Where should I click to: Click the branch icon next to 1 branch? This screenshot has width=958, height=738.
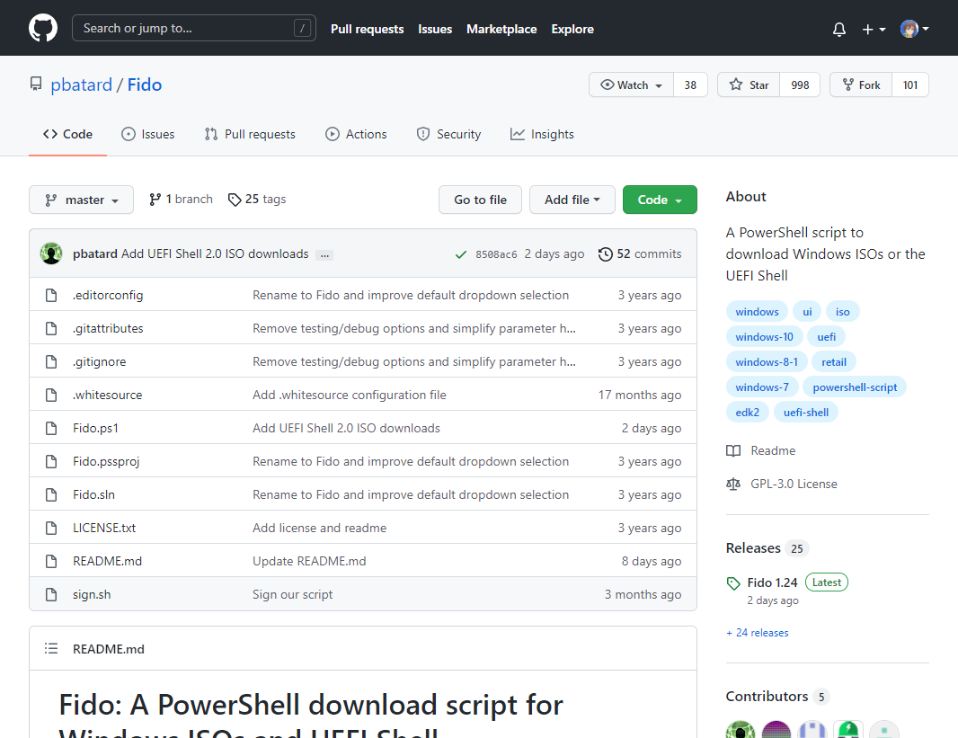(x=155, y=200)
